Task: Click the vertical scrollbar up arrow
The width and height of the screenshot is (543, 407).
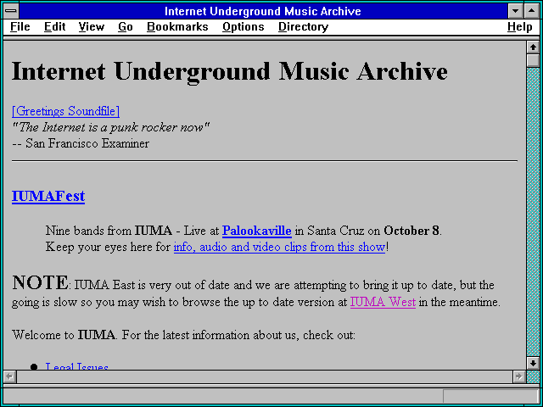Action: tap(533, 47)
